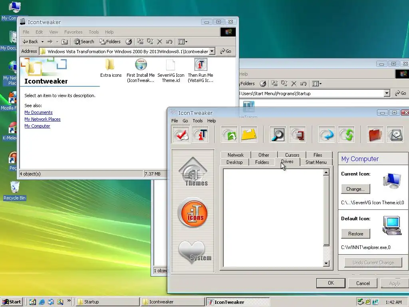Image resolution: width=409 pixels, height=307 pixels.
Task: Expand taskbar quick launch overflow chevron
Action: pos(69,301)
